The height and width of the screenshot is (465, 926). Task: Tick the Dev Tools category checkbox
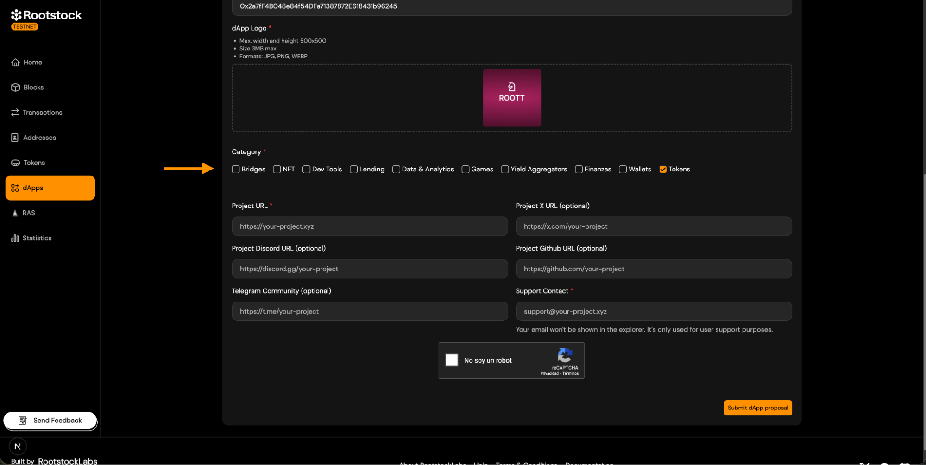click(306, 170)
